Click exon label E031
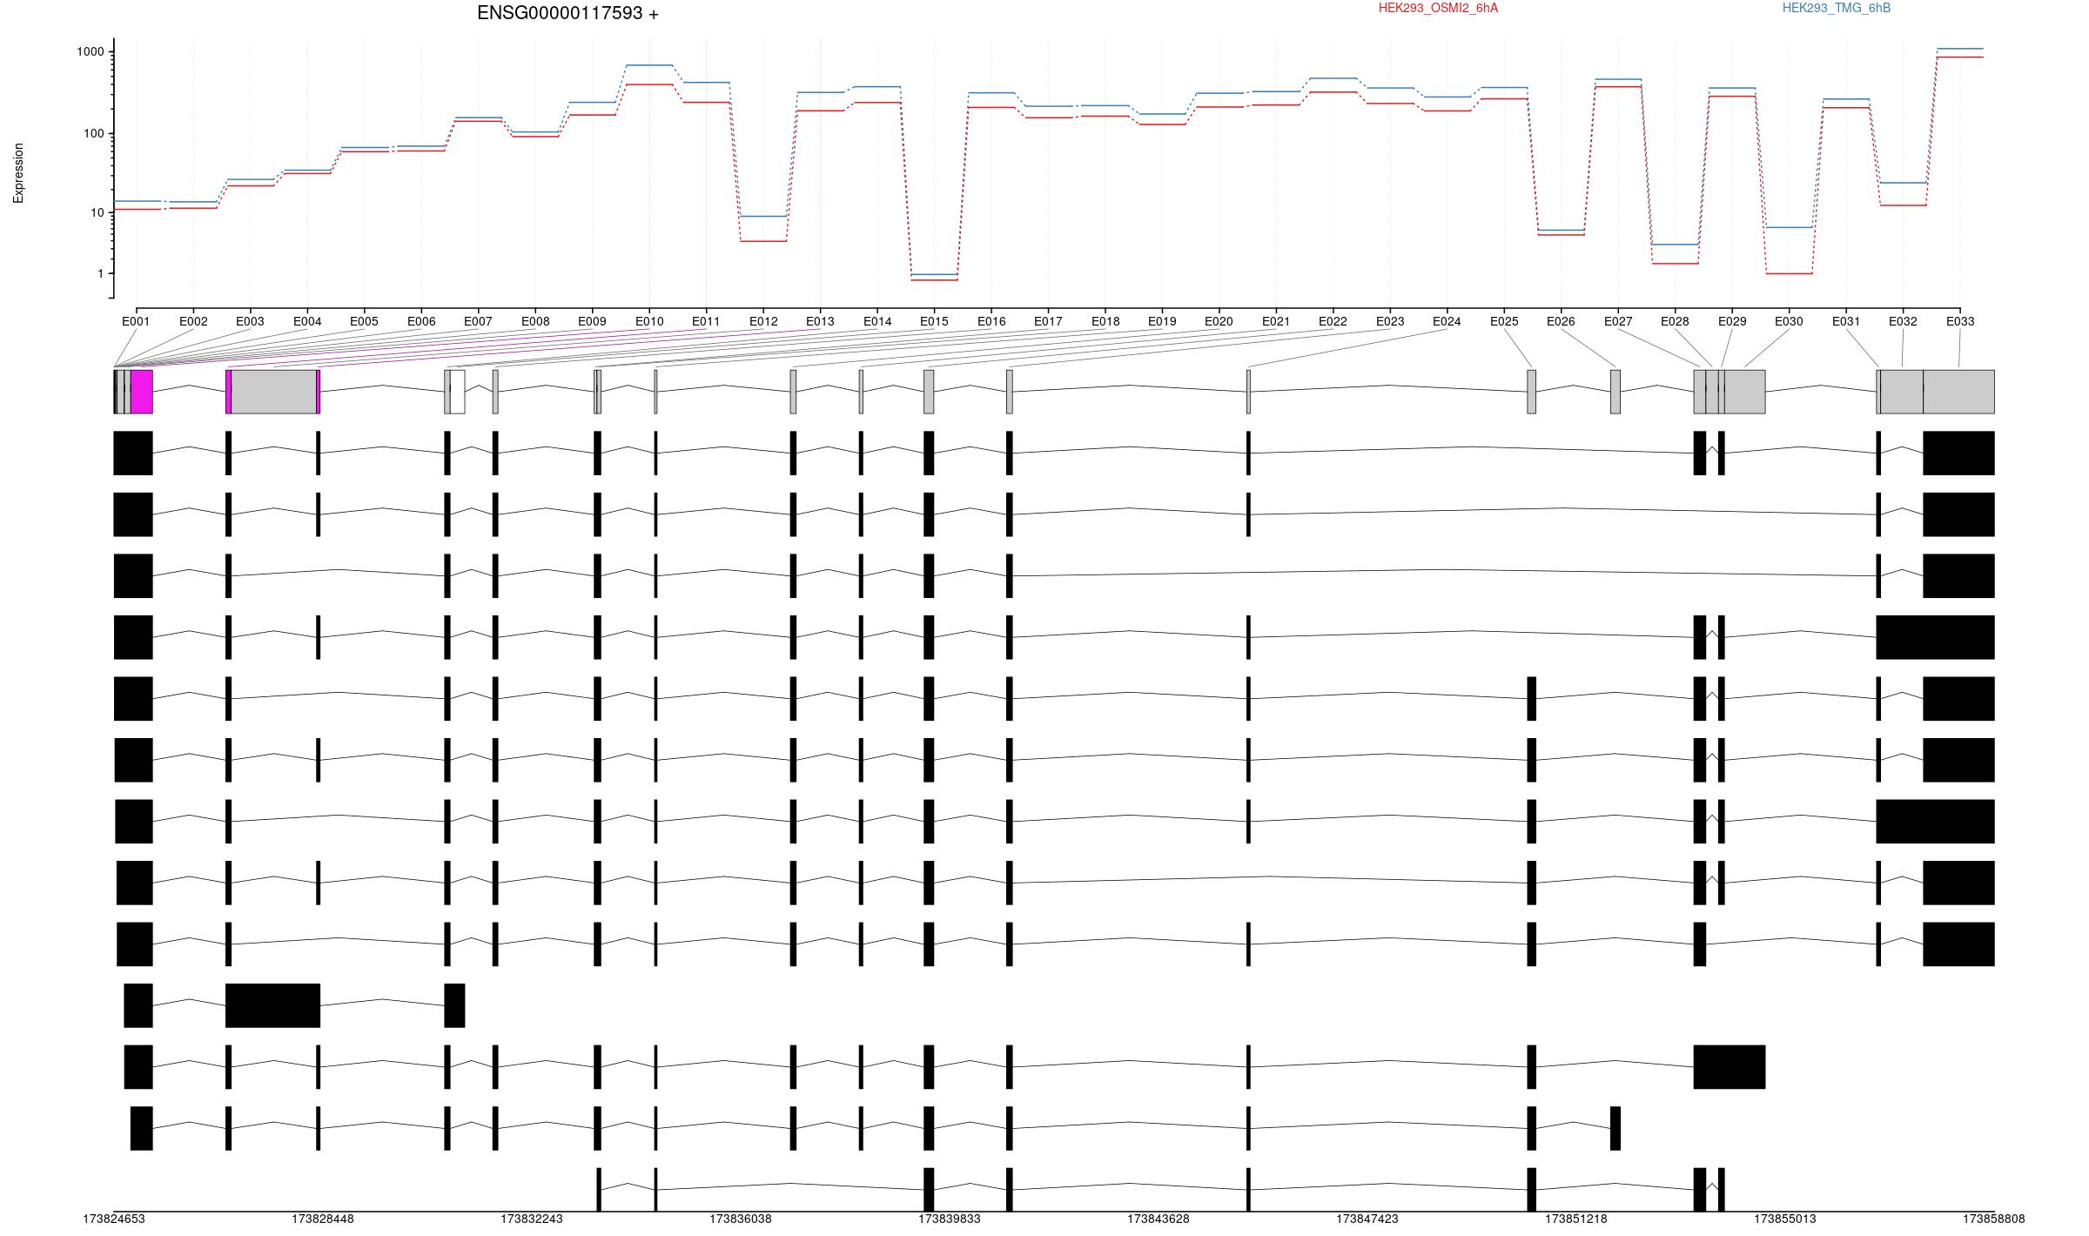The height and width of the screenshot is (1236, 2089). [1846, 321]
